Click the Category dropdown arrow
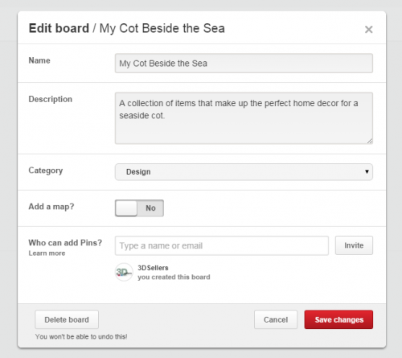Screen dimensions: 402x358 [x=367, y=171]
